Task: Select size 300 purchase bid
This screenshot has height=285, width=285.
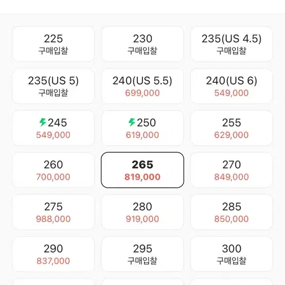Action: point(231,254)
